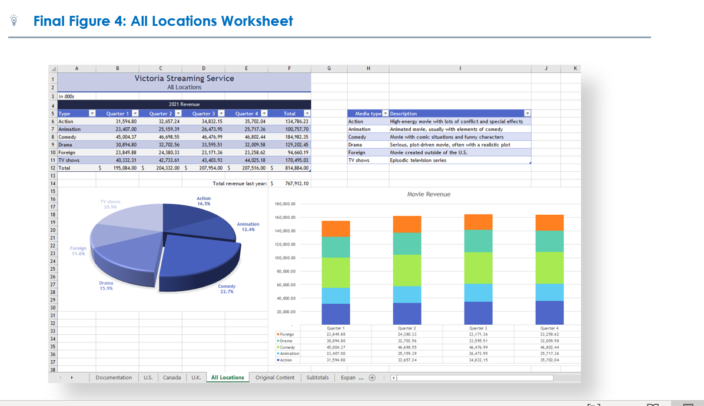This screenshot has width=704, height=406.
Task: Click the yellow-green Comedy segment in Quarter 3 bar
Action: point(478,268)
